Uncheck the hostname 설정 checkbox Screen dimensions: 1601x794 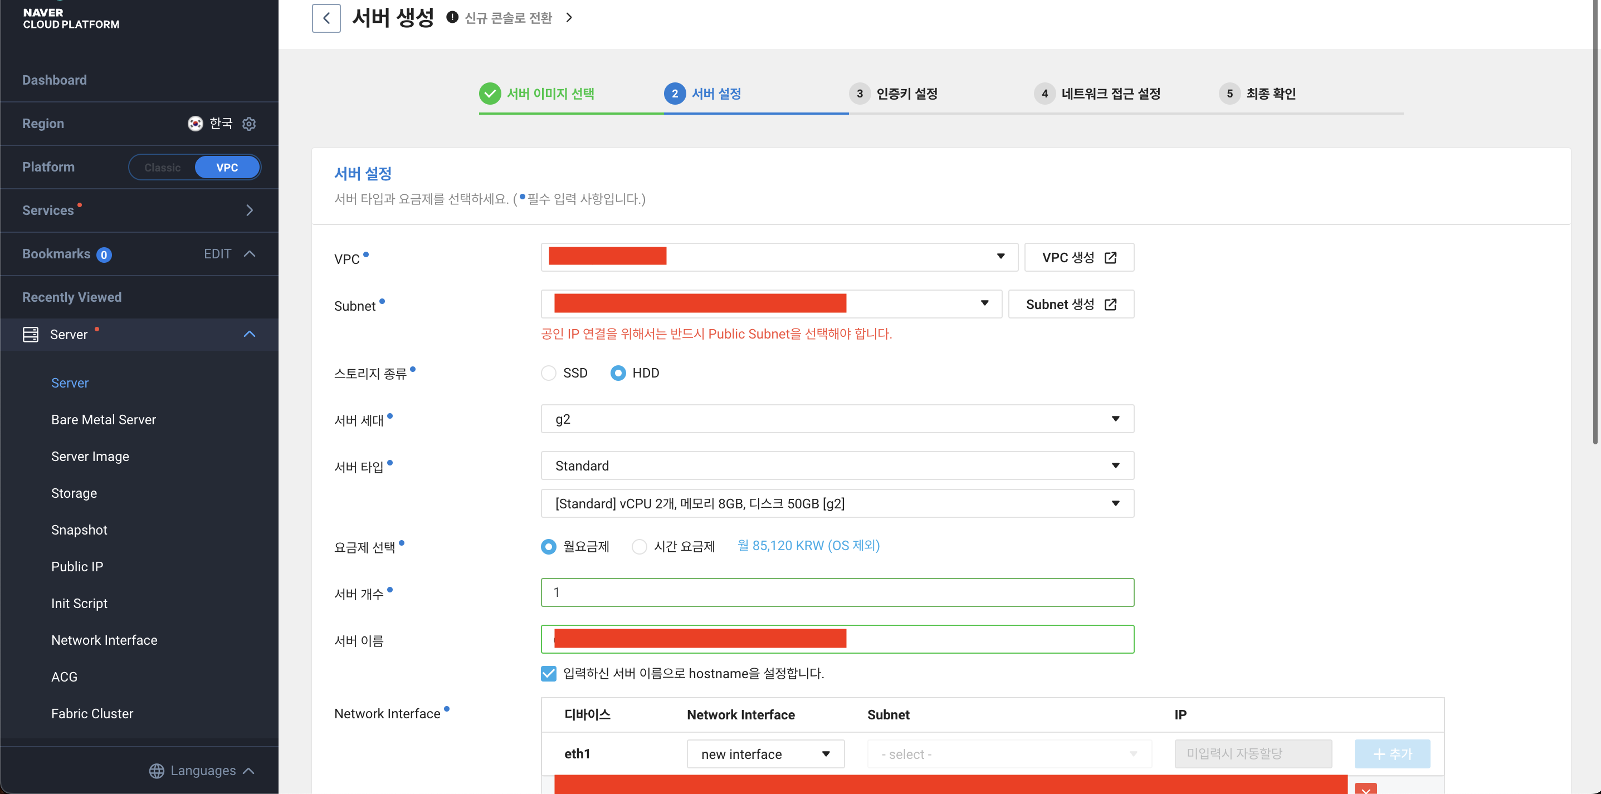(548, 674)
